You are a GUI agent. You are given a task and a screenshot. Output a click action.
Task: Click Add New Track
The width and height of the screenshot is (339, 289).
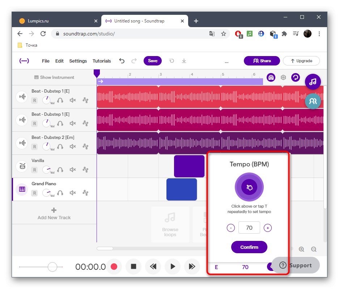[x=54, y=213]
